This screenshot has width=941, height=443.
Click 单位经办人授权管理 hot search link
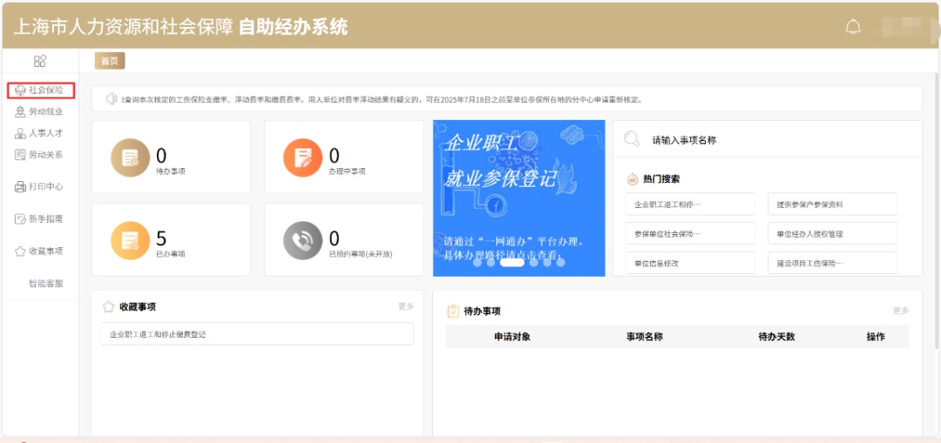click(x=834, y=234)
